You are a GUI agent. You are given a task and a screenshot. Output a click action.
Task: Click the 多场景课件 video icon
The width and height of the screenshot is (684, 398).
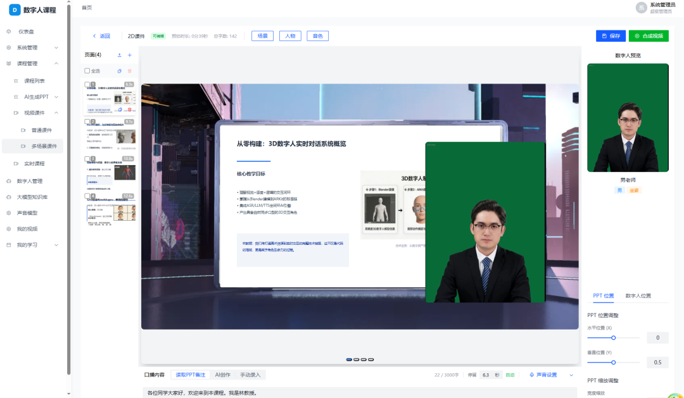coord(23,146)
